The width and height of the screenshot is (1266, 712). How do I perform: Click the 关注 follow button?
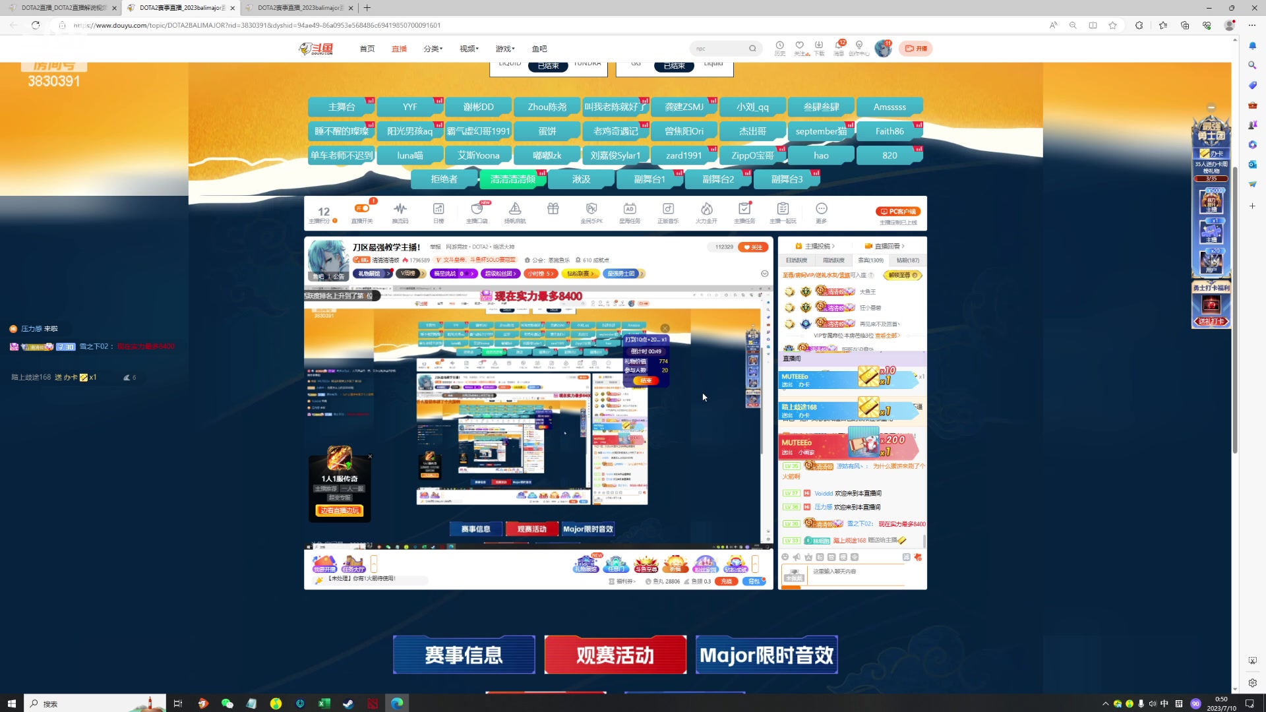pos(752,247)
